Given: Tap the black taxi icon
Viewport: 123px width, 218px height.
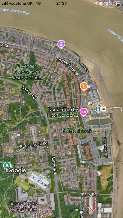Looking at the screenshot, I should 104,109.
